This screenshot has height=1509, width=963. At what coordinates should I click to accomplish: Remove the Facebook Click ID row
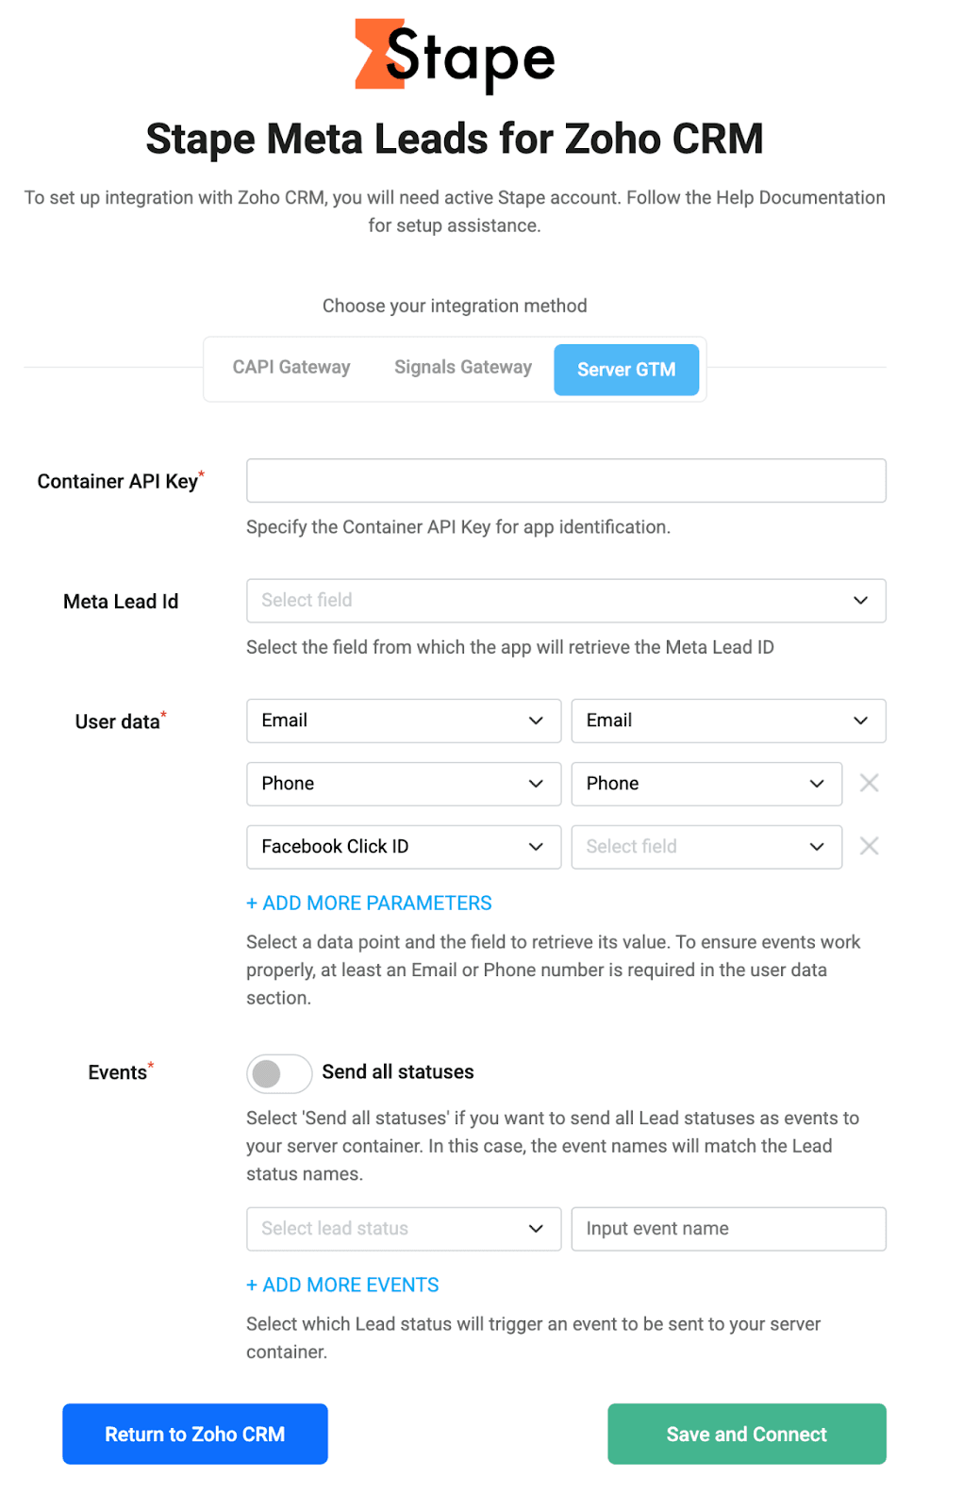click(869, 846)
